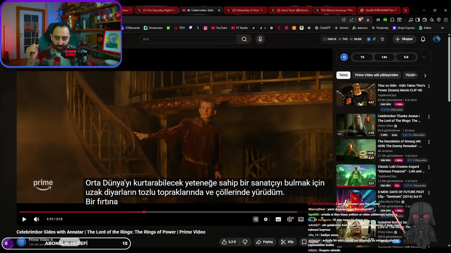
Task: Open options for The Desolation of Smaug video
Action: 429,142
